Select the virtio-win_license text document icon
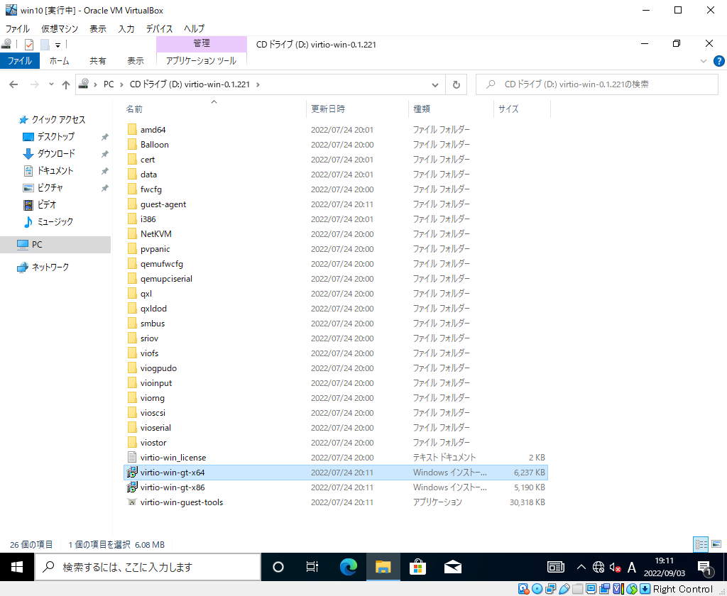727x596 pixels. pos(132,458)
